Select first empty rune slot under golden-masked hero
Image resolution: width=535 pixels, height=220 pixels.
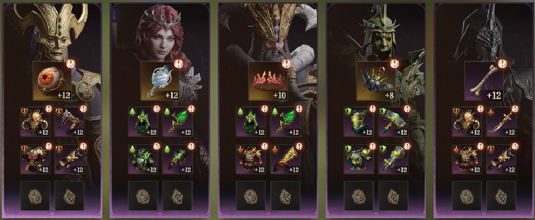click(x=35, y=196)
